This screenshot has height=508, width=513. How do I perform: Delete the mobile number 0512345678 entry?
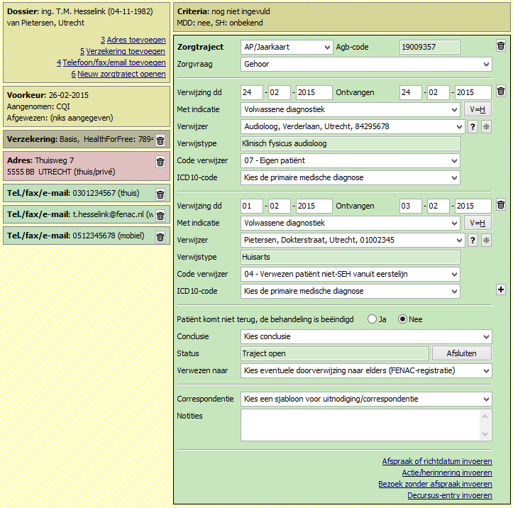160,236
